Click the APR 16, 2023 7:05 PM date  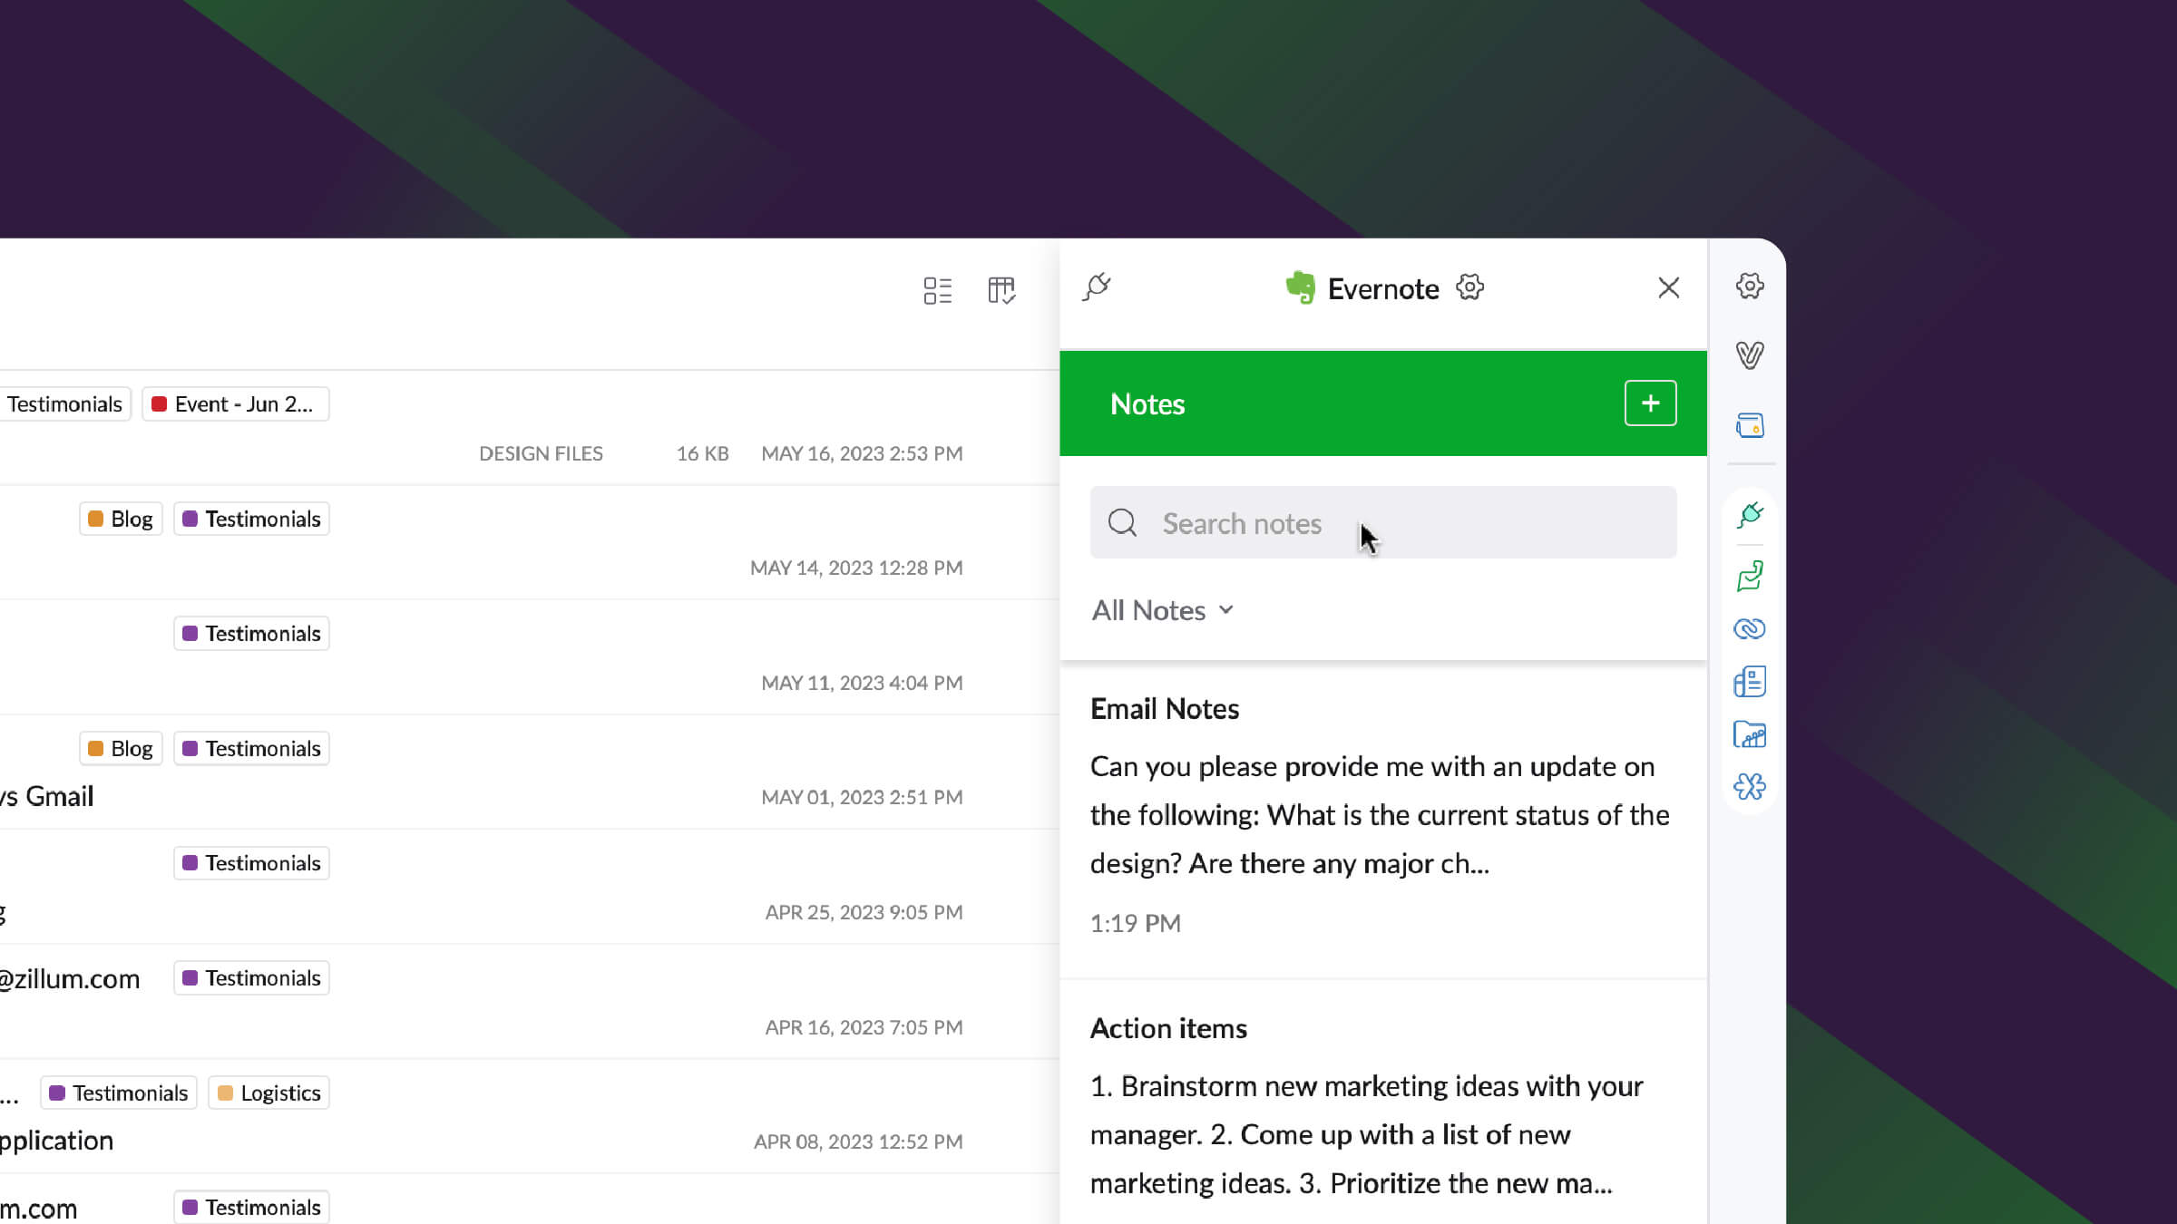pos(864,1027)
